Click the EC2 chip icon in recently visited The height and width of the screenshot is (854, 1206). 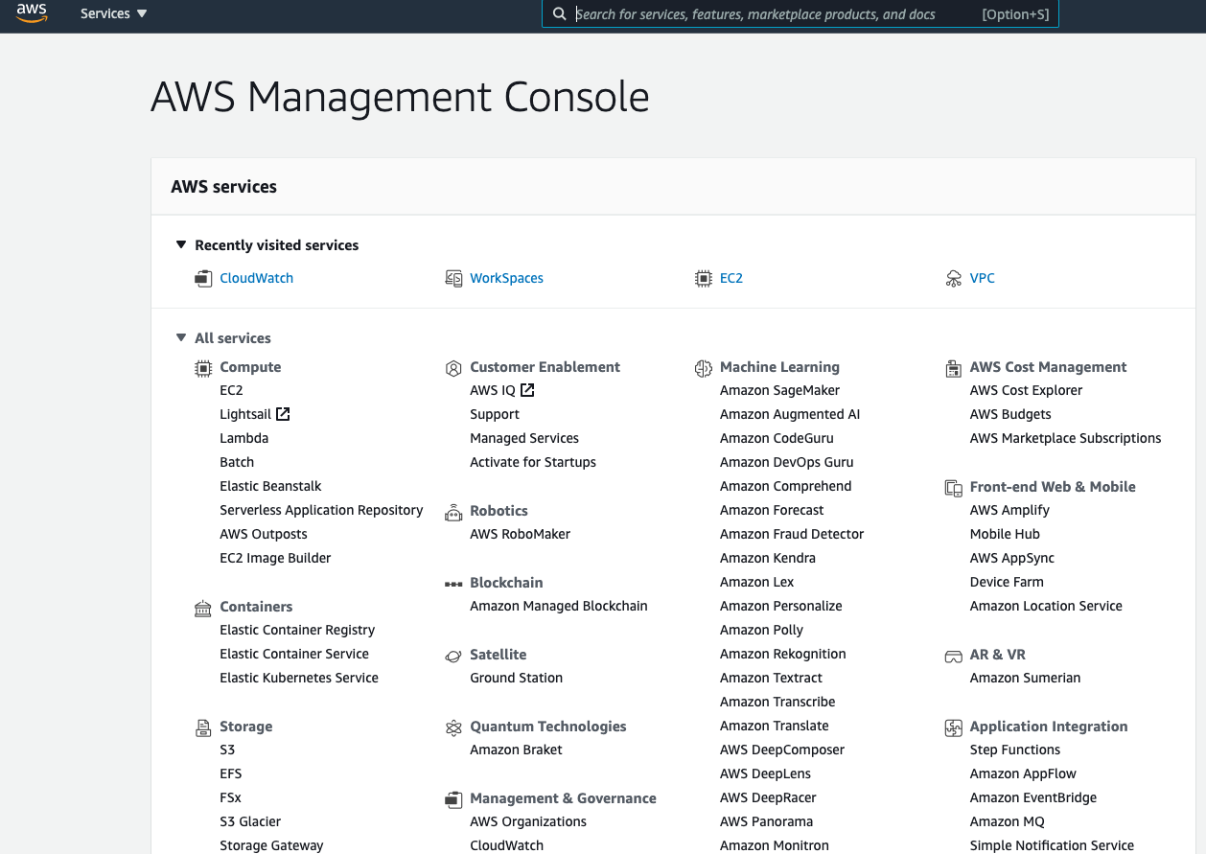[704, 279]
